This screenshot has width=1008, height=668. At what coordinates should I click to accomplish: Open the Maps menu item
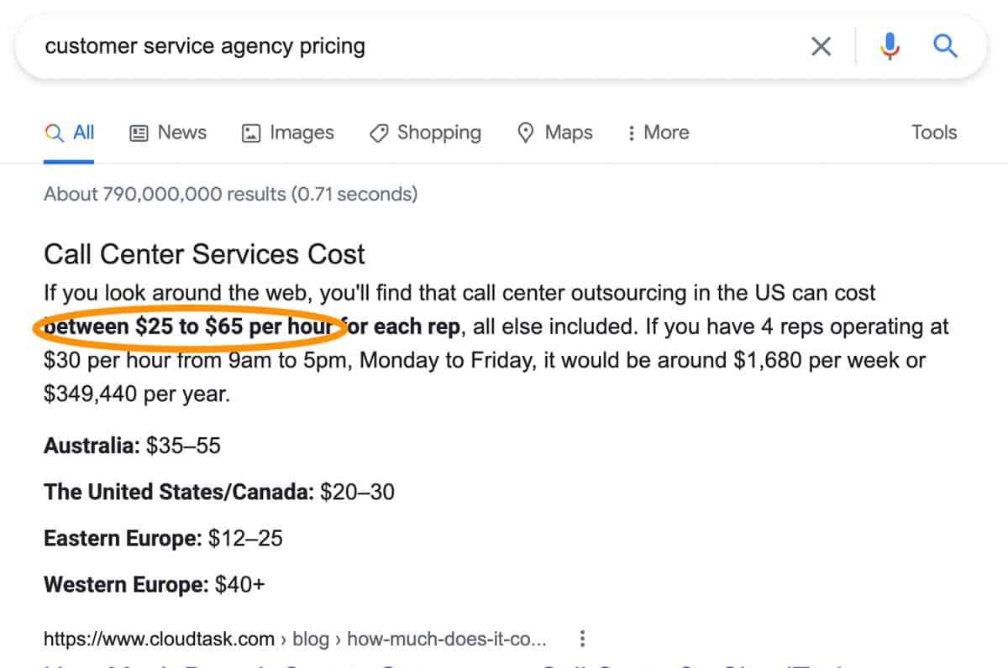click(x=569, y=133)
